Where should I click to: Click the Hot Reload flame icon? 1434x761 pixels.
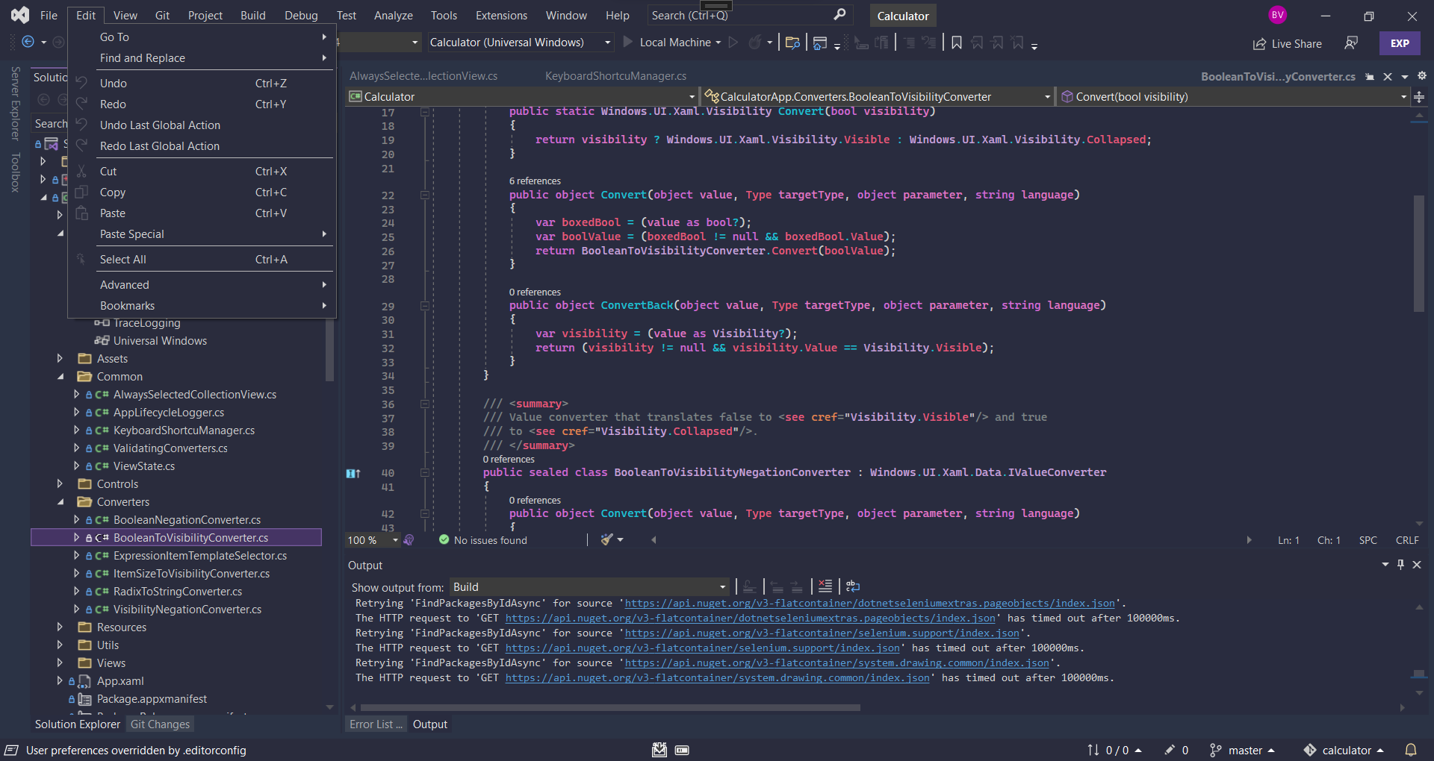(755, 42)
